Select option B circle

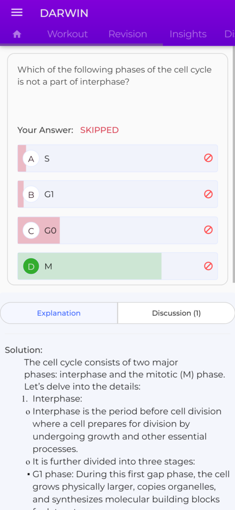click(x=31, y=195)
